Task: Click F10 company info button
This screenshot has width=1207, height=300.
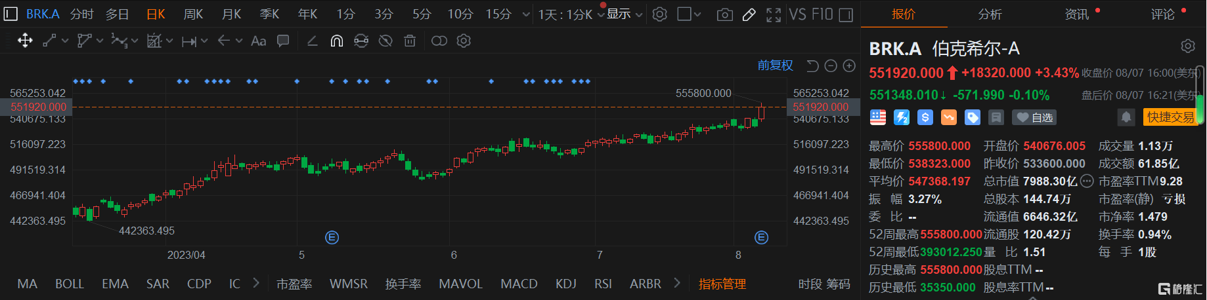Action: tap(822, 14)
